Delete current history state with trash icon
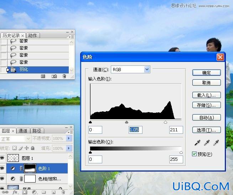 pos(64,76)
